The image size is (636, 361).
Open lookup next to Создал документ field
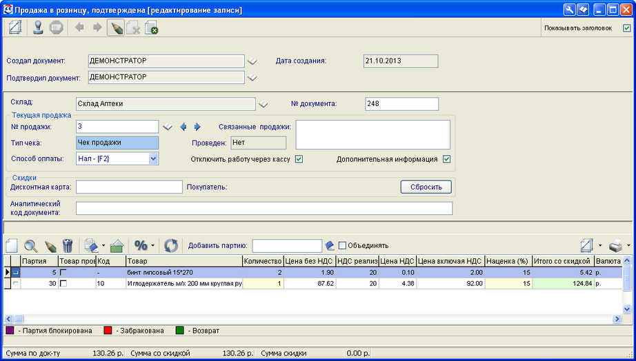pos(252,61)
